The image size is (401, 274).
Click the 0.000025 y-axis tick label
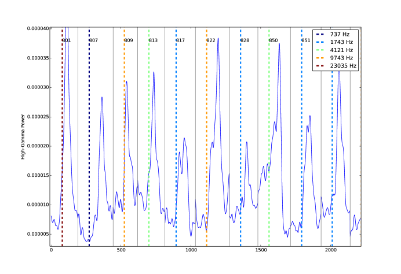(x=38, y=117)
